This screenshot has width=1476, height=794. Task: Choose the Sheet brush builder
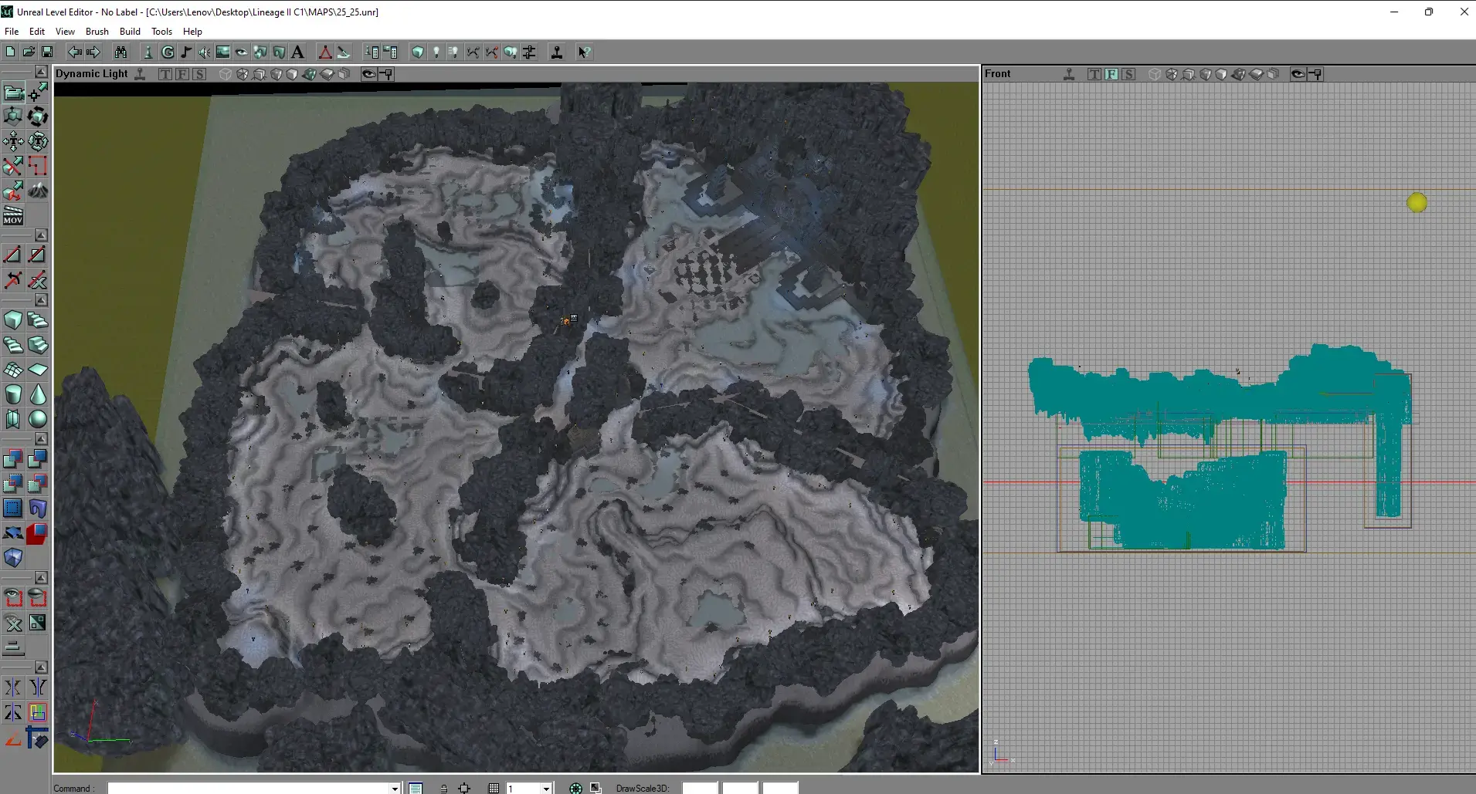[38, 370]
